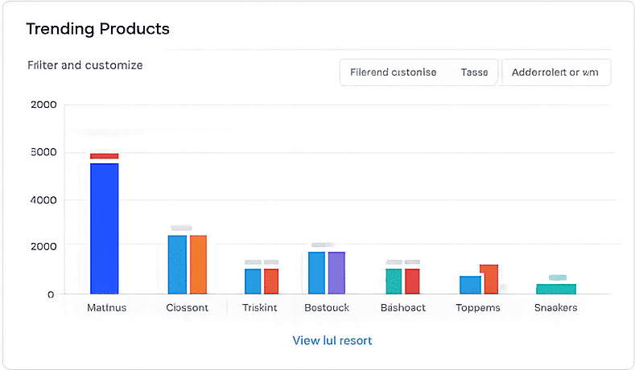Click the '4000' y-axis value
Screen dimensions: 635x370
click(43, 200)
